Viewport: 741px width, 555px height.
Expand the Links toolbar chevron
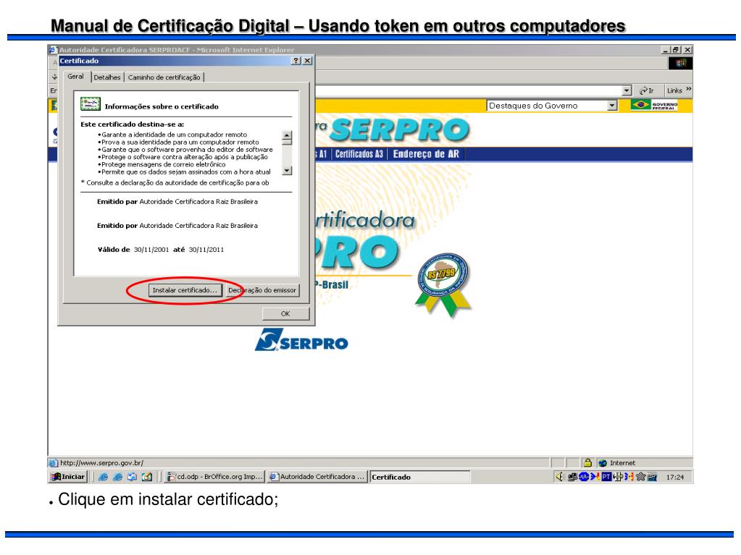click(689, 89)
